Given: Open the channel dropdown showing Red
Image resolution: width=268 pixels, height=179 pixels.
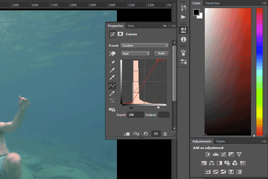Looking at the screenshot, I should tap(135, 53).
